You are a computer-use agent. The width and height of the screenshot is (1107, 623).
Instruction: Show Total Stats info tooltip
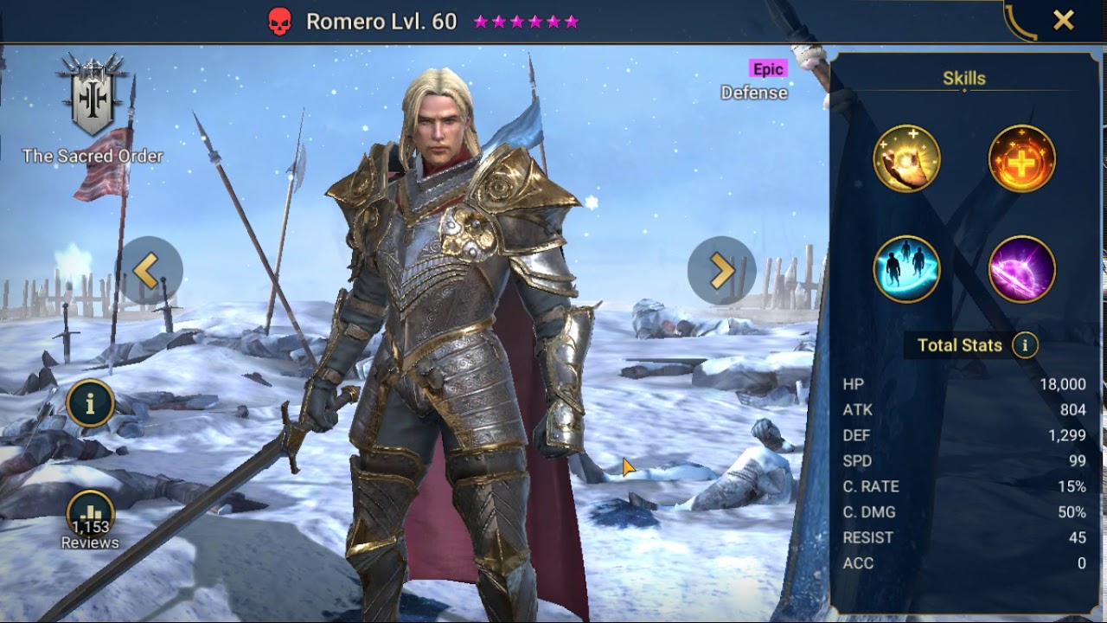point(1025,345)
